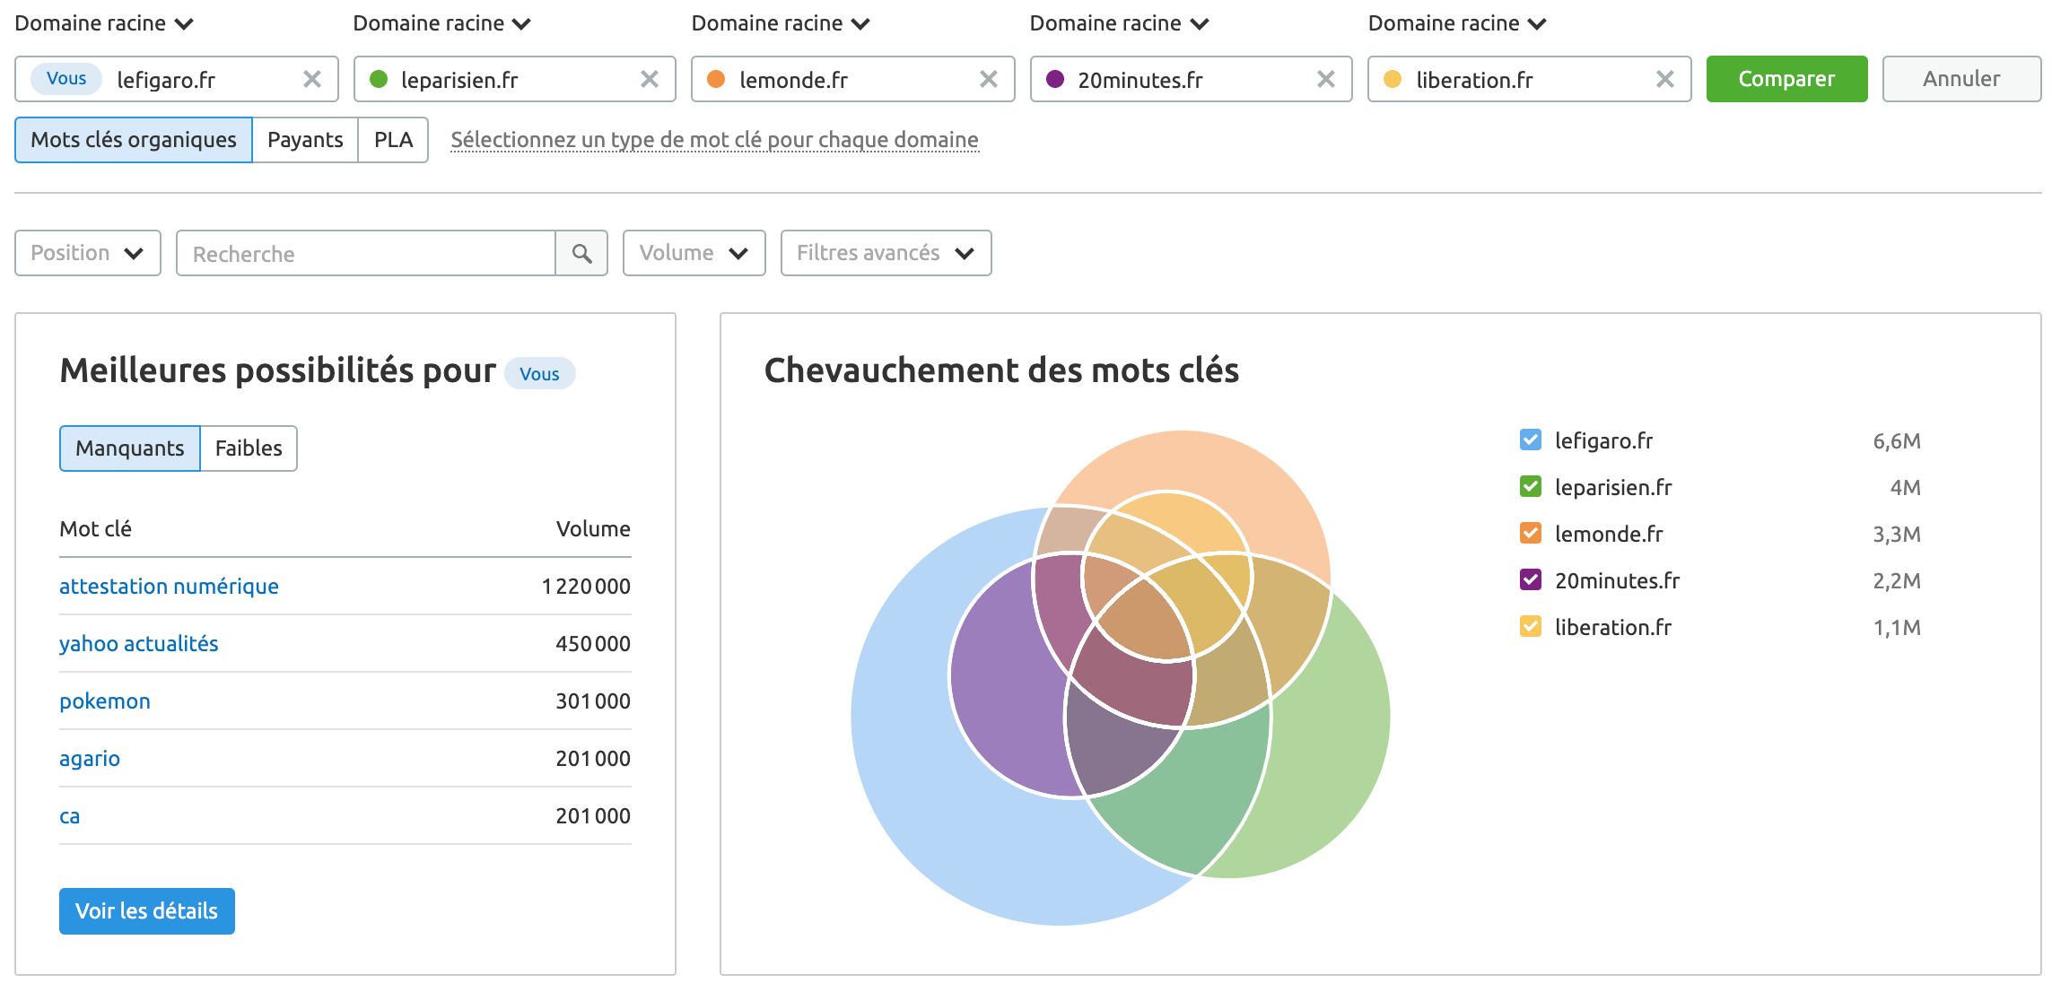The height and width of the screenshot is (992, 2052).
Task: Click the search magnifier icon
Action: (x=581, y=253)
